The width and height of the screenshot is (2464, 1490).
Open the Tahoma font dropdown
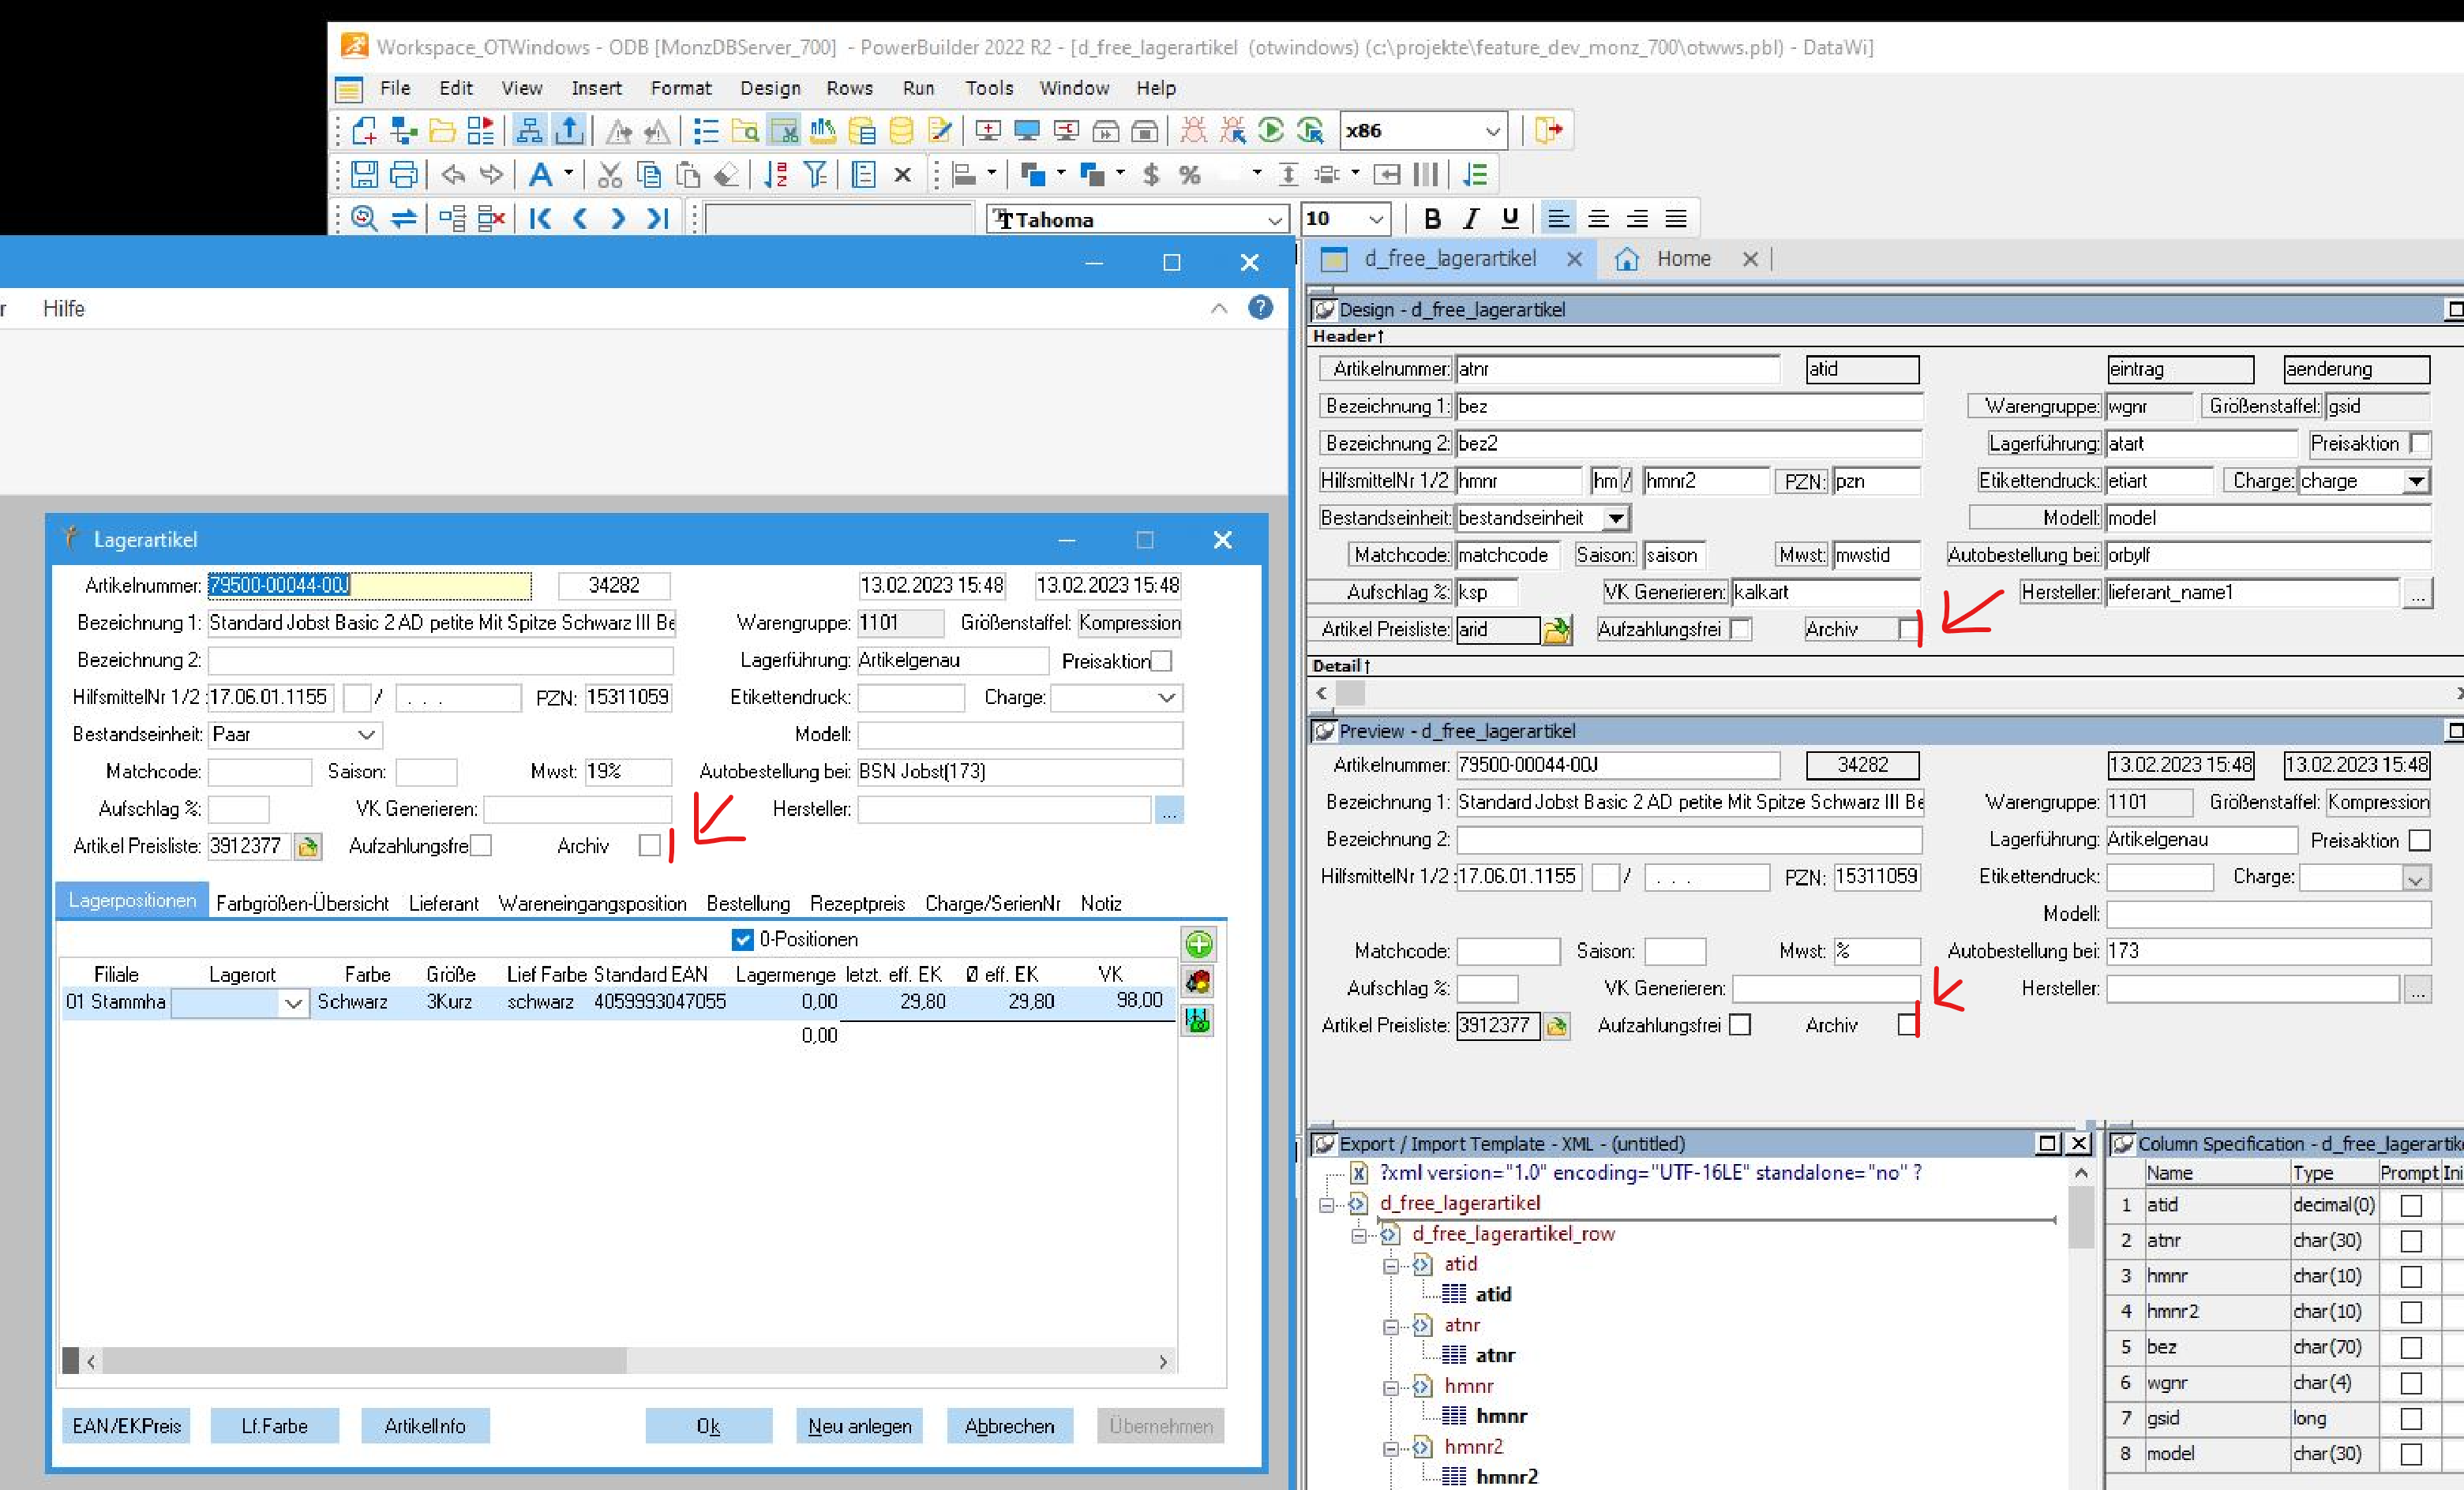1275,220
